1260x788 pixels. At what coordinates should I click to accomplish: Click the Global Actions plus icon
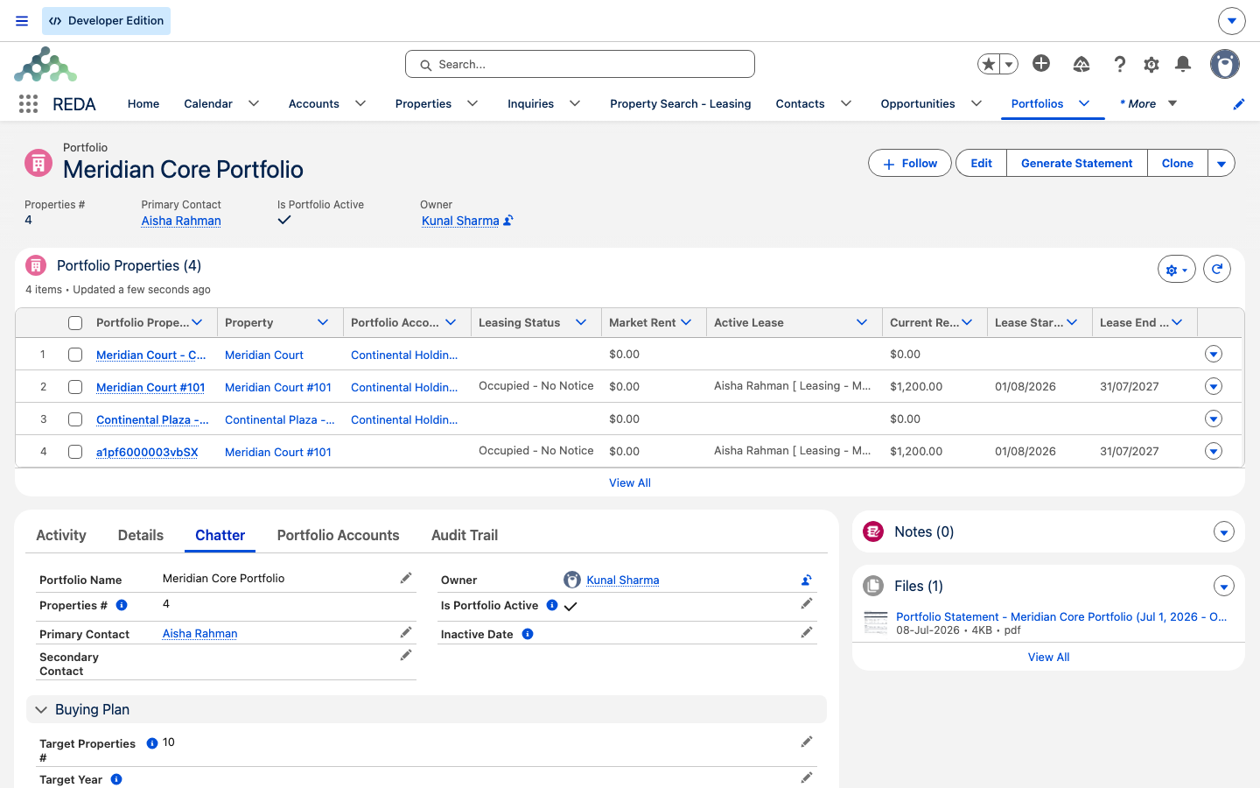1041,63
